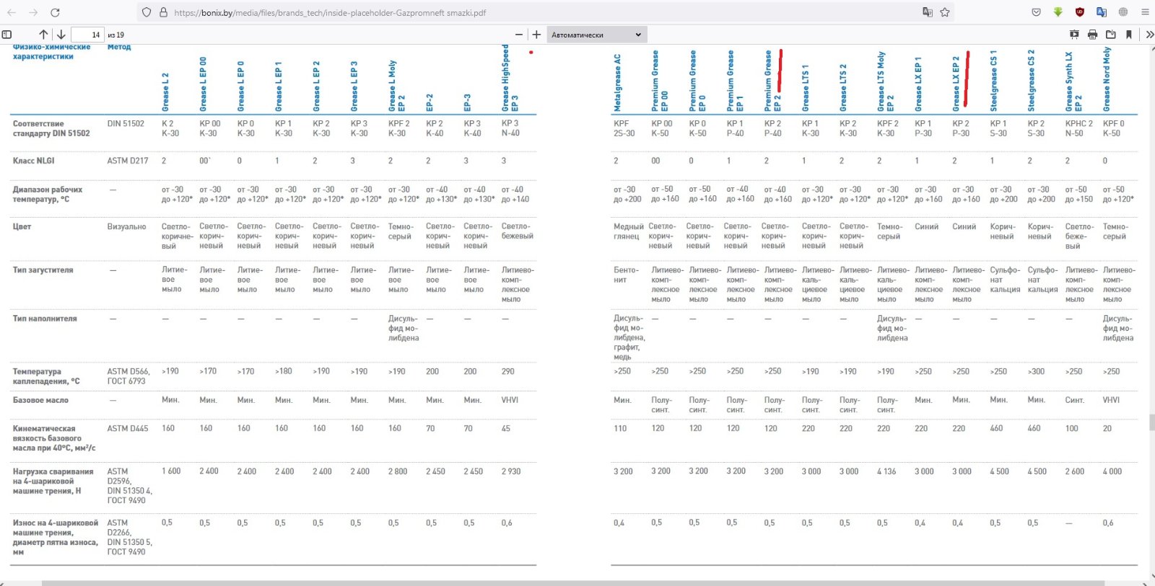Click the 'KPF 0 K-50' standard cell

point(1112,128)
